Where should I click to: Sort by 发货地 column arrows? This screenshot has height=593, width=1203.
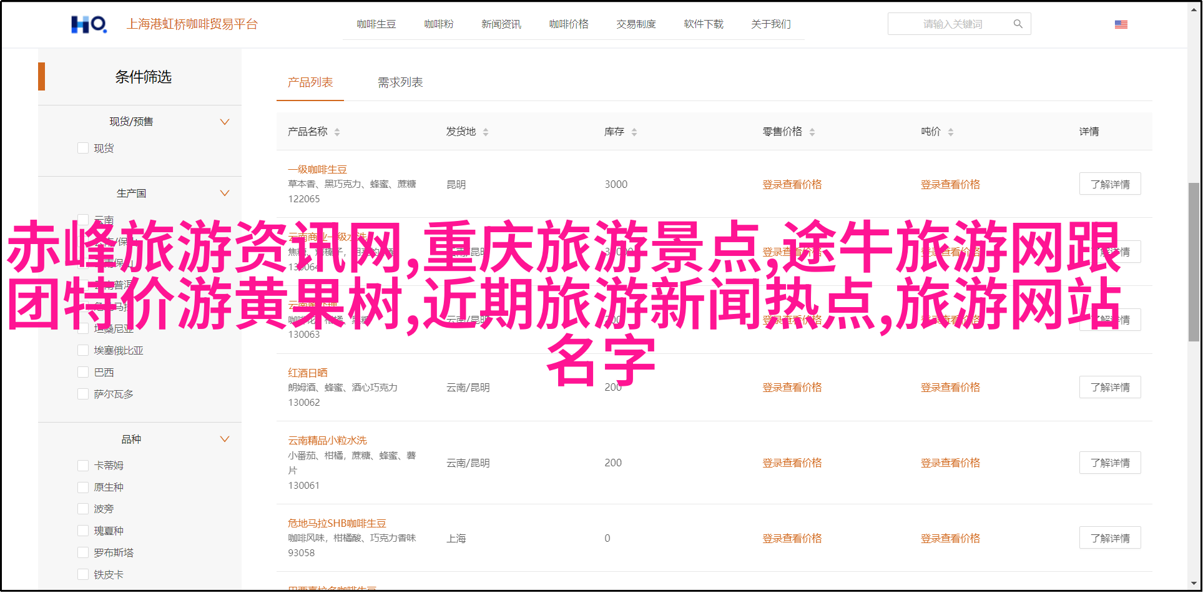tap(486, 132)
